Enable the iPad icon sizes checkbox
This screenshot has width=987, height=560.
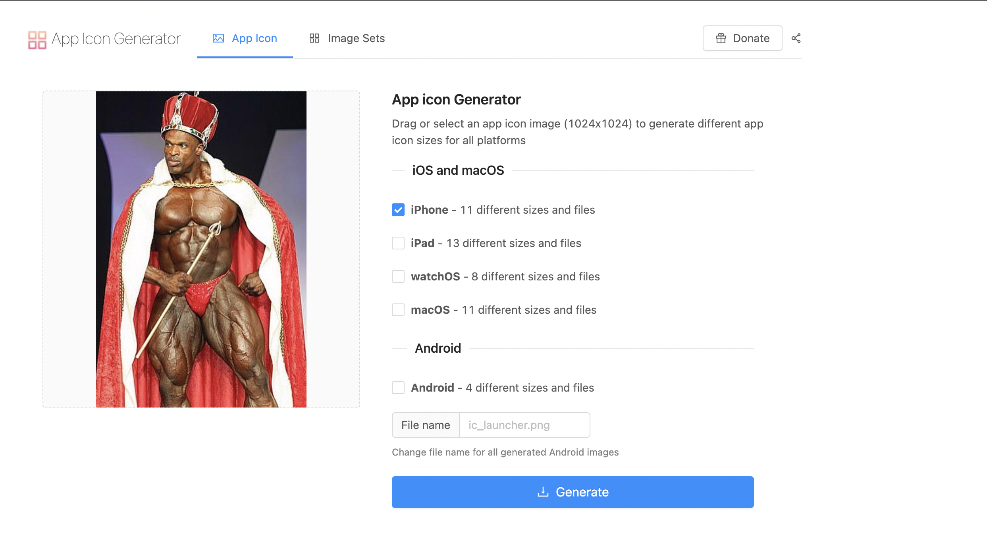(x=398, y=243)
